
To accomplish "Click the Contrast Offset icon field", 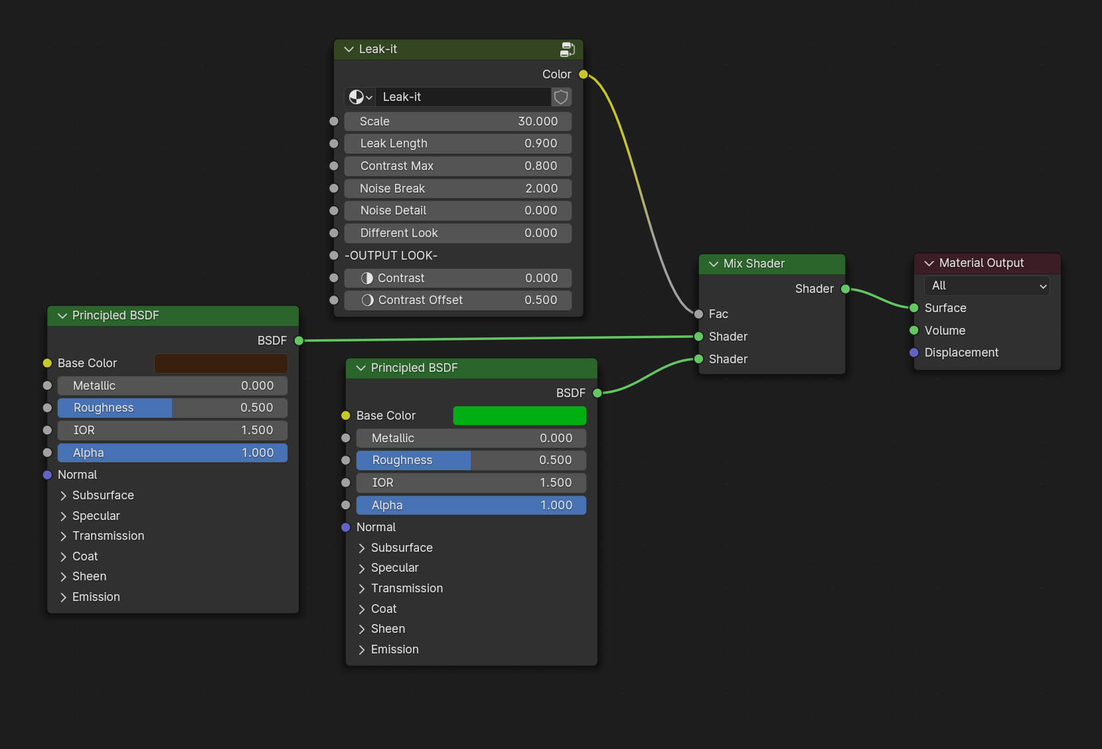I will pyautogui.click(x=457, y=300).
